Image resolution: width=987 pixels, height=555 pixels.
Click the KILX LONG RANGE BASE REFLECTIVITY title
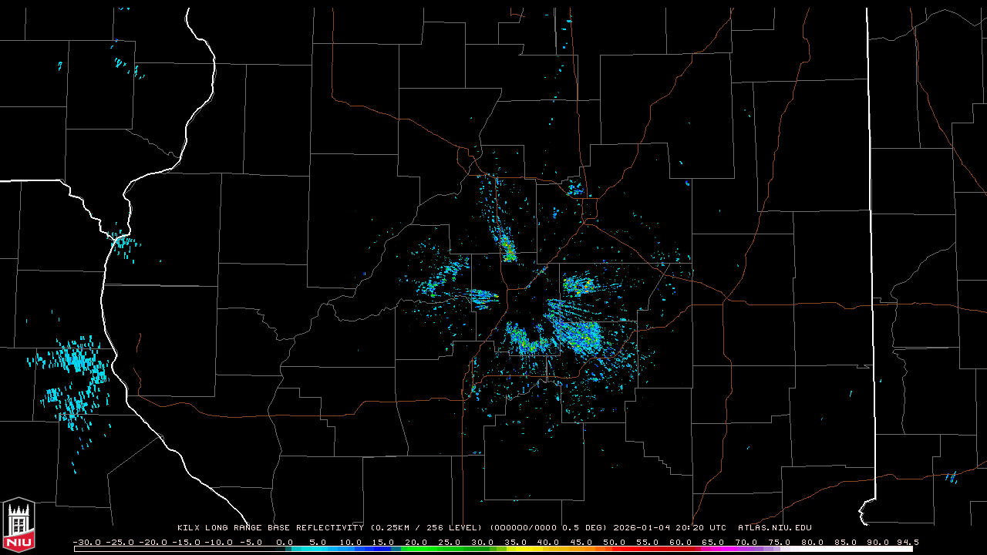click(270, 528)
